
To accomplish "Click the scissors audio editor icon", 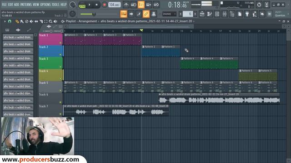I will tap(266, 5).
